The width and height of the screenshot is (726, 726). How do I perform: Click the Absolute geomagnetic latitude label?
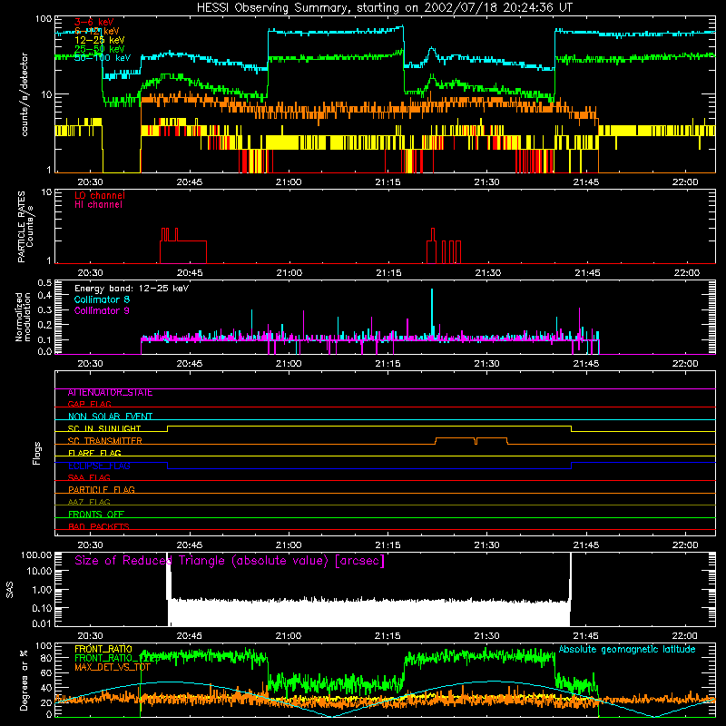627,649
